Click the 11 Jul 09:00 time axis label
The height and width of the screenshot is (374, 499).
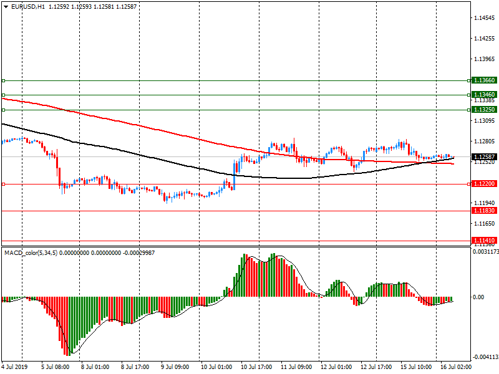pyautogui.click(x=296, y=367)
